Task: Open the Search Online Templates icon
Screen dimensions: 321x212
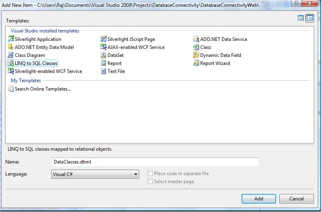Action: pos(11,89)
